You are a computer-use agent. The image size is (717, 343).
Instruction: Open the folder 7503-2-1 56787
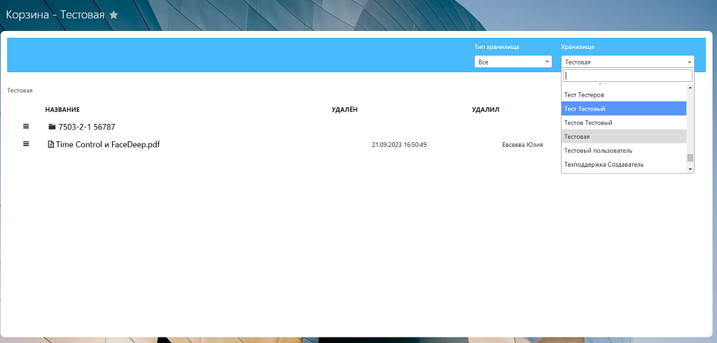pos(87,127)
